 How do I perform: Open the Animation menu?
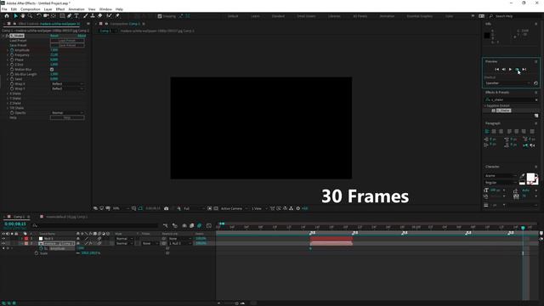(76, 9)
